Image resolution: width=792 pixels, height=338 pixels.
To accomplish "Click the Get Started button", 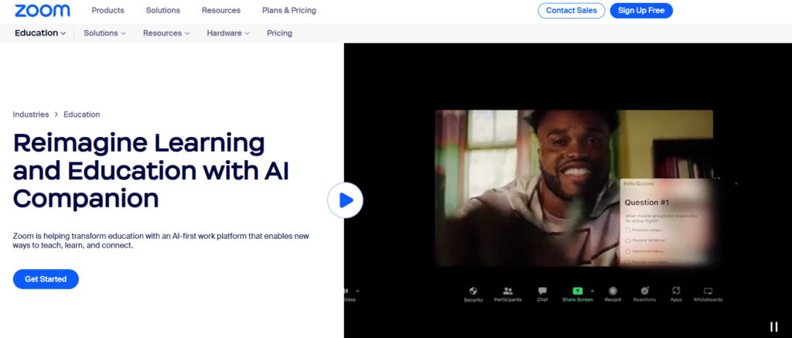I will pyautogui.click(x=46, y=279).
